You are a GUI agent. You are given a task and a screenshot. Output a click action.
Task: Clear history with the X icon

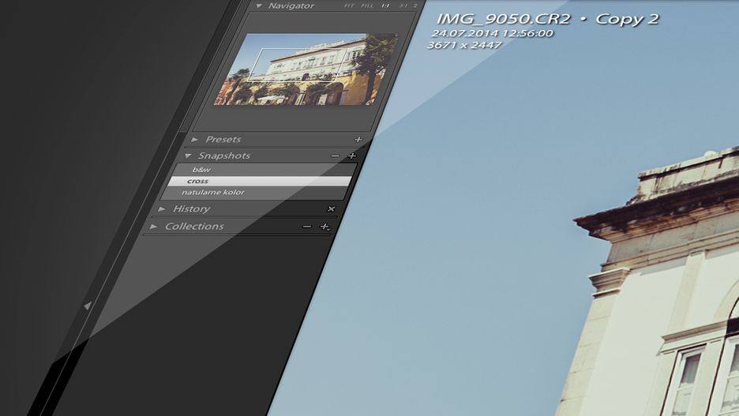(332, 208)
